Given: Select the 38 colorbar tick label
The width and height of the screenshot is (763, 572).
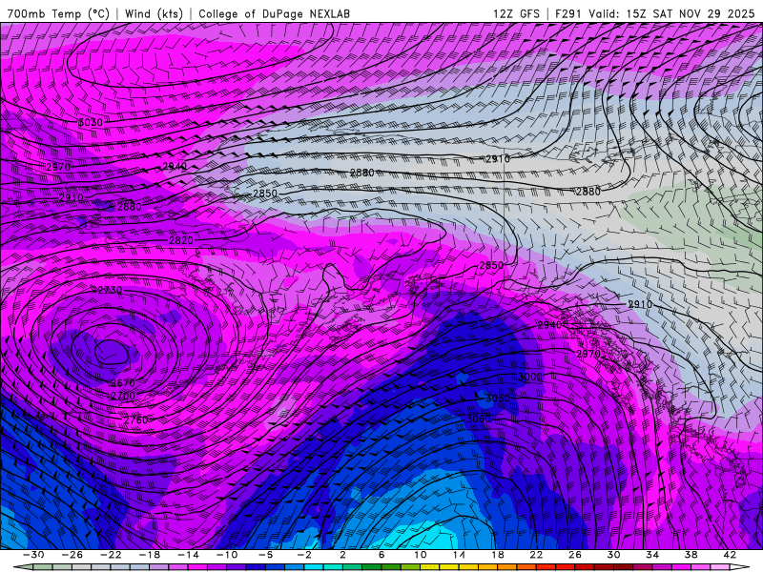Looking at the screenshot, I should (691, 555).
